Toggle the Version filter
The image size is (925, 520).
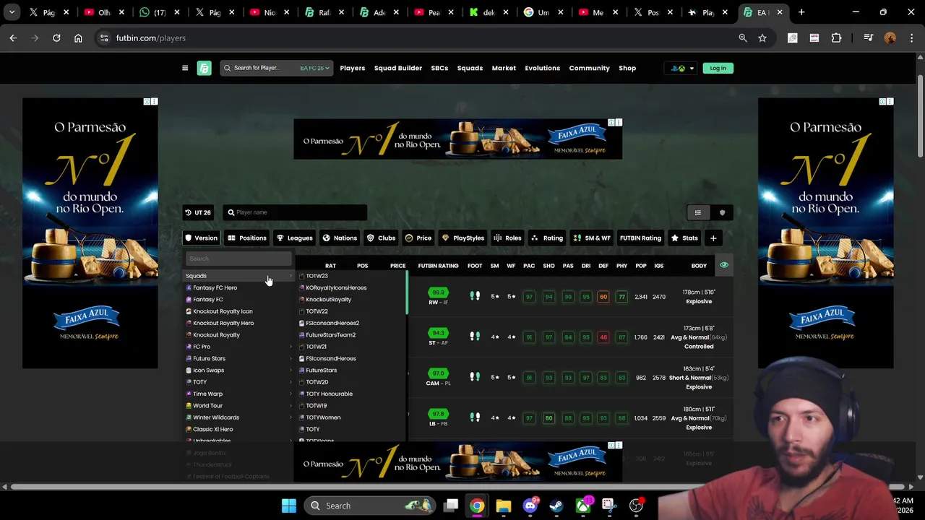(x=201, y=238)
